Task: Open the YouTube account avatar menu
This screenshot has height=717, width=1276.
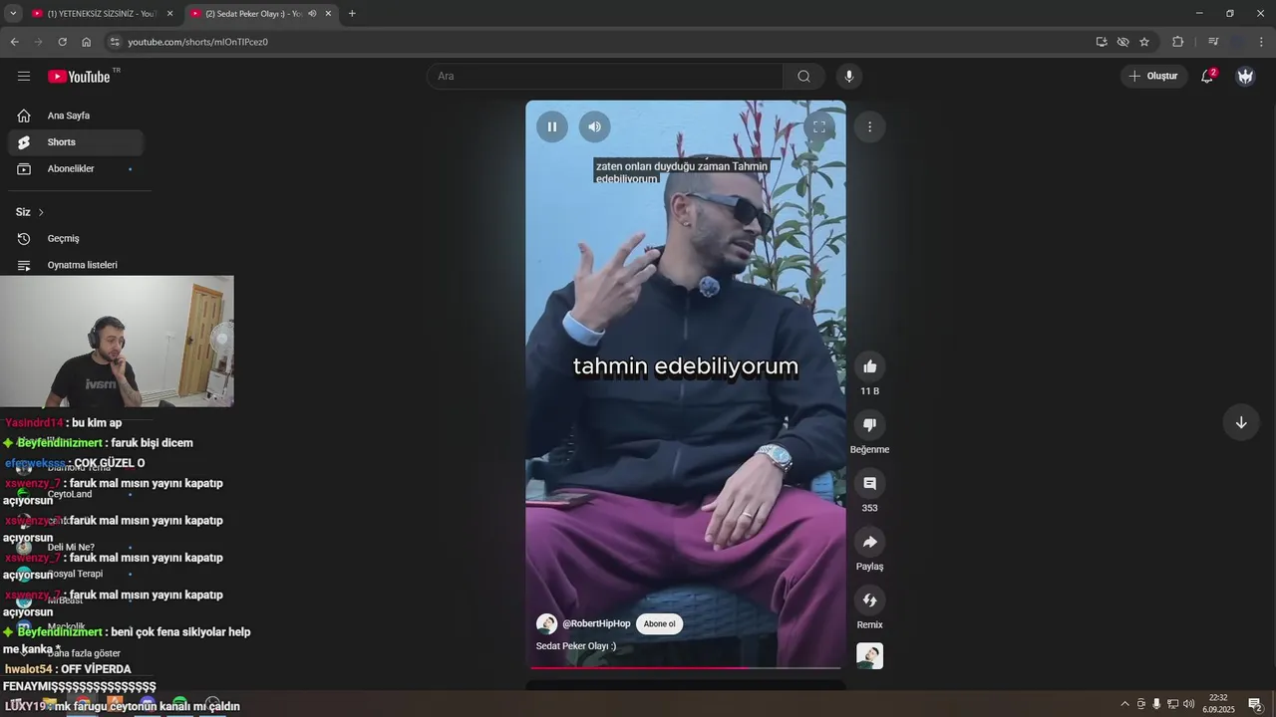Action: (1245, 76)
